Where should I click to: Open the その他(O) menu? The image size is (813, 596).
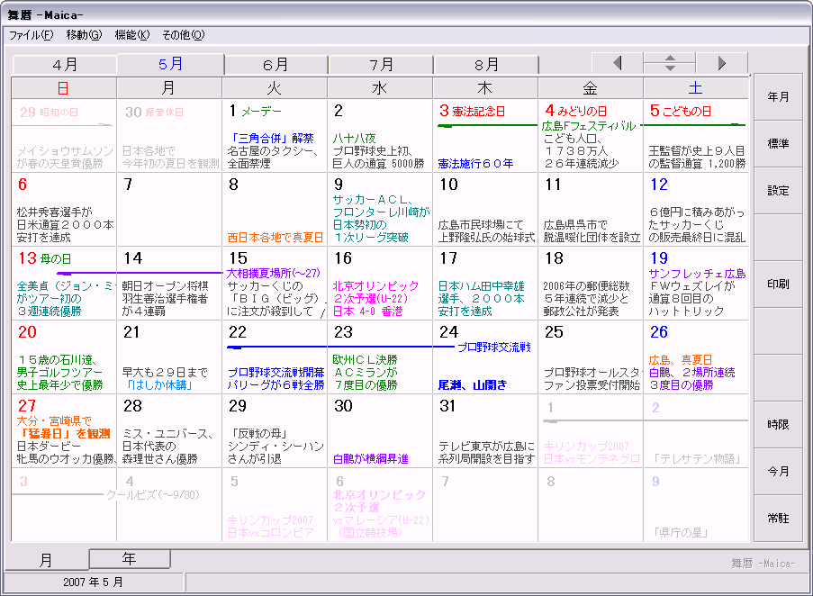[183, 35]
